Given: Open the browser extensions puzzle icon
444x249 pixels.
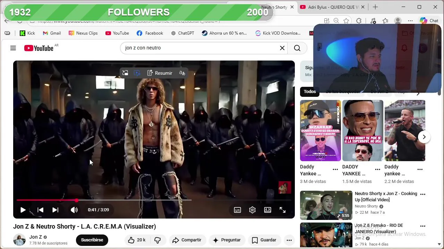Looking at the screenshot, I should tap(359, 21).
